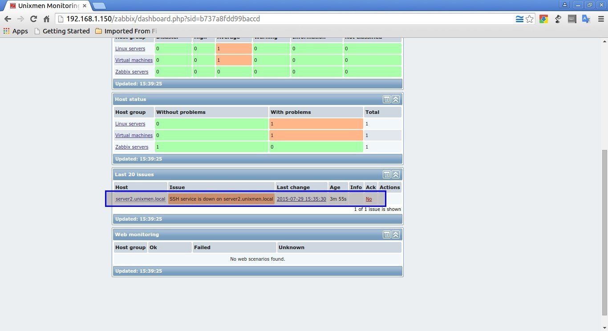Click the No acknowledgement link
The width and height of the screenshot is (608, 331).
(x=369, y=199)
